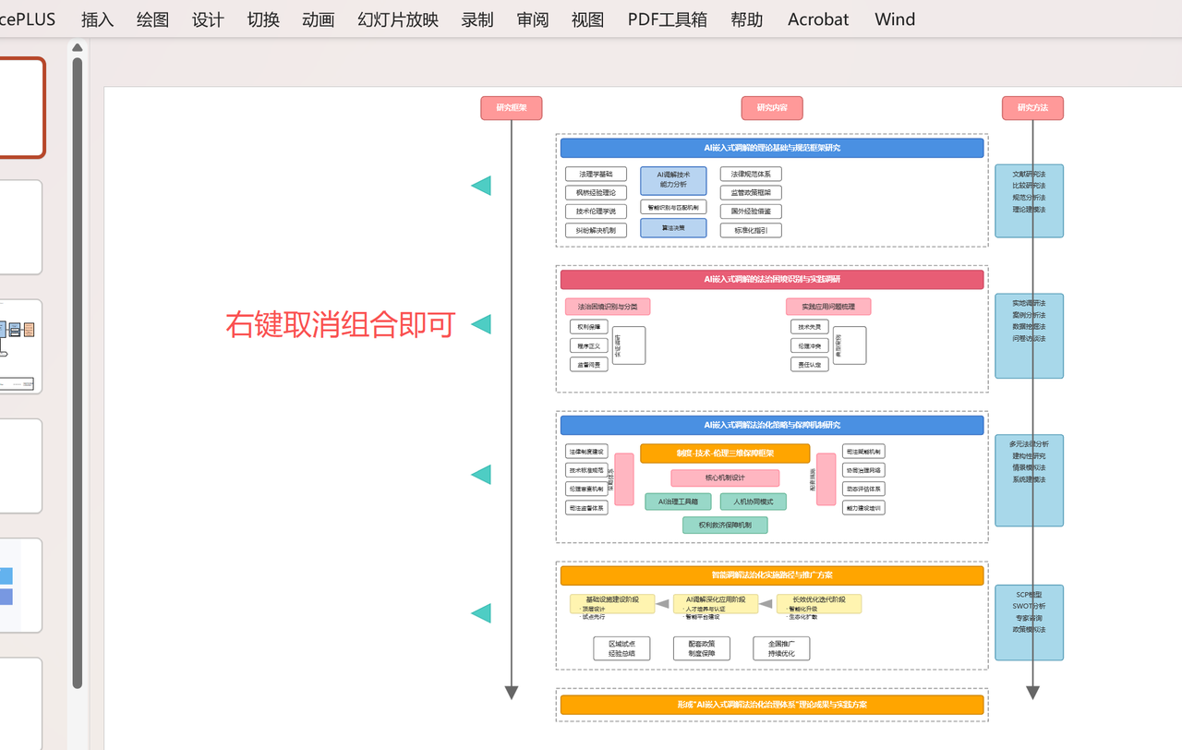Open the PDF工具箱 ribbon tab
The height and width of the screenshot is (750, 1182).
667,19
